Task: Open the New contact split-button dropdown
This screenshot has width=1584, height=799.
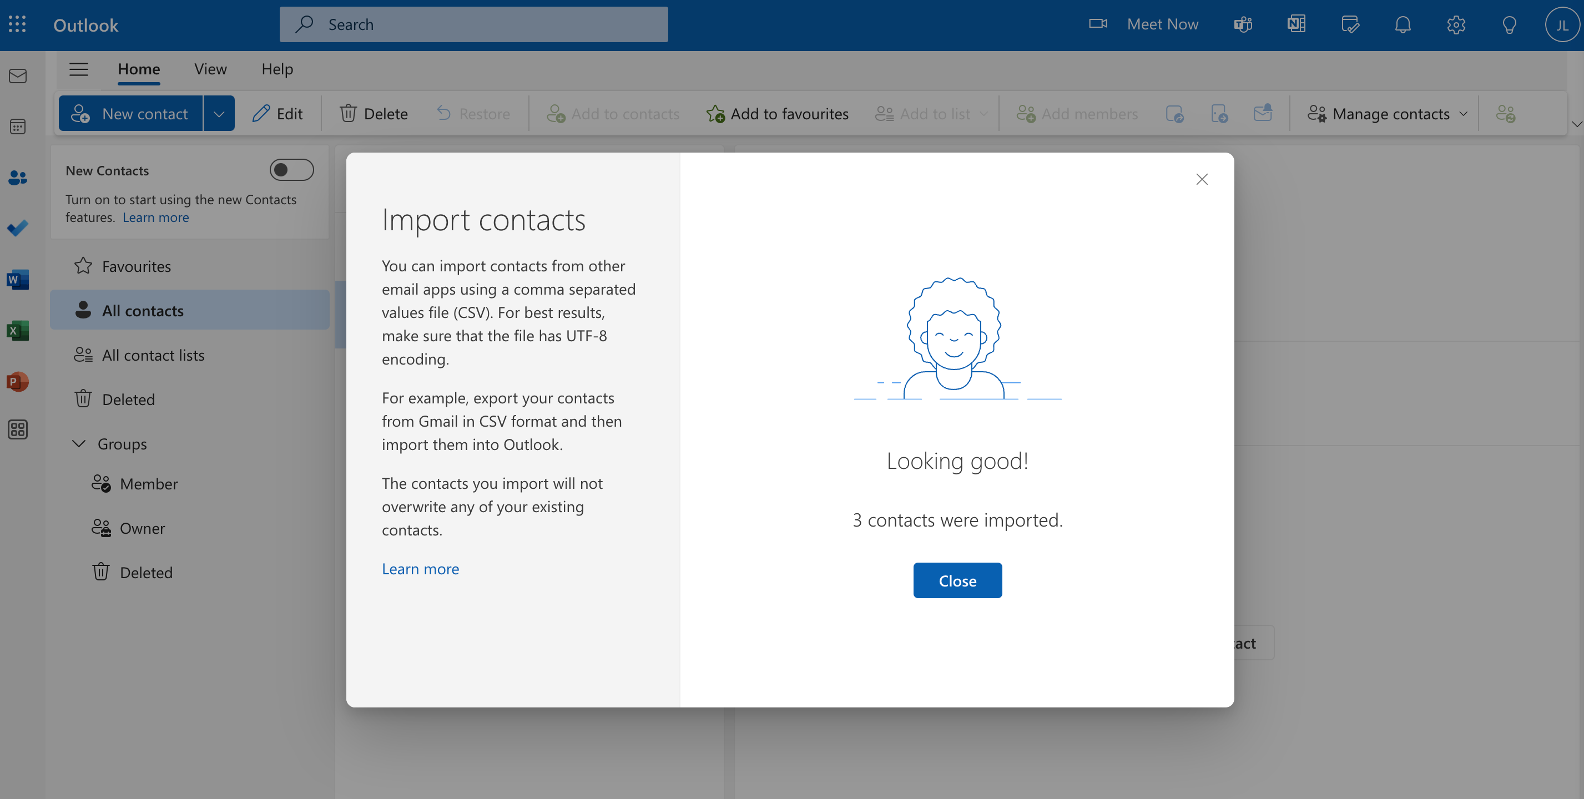Action: [219, 113]
